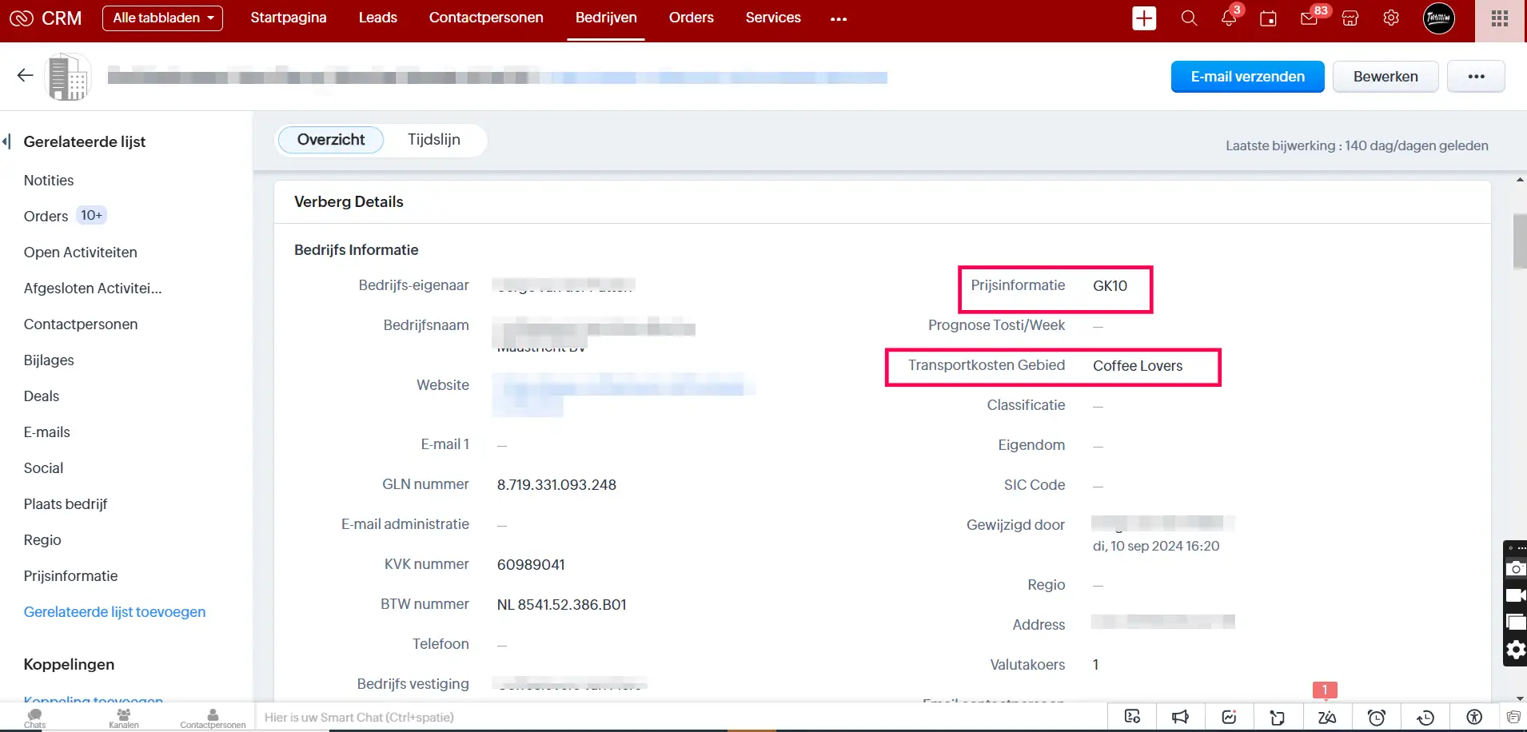
Task: Expand the Alle tabbladen dropdown
Action: tap(162, 18)
